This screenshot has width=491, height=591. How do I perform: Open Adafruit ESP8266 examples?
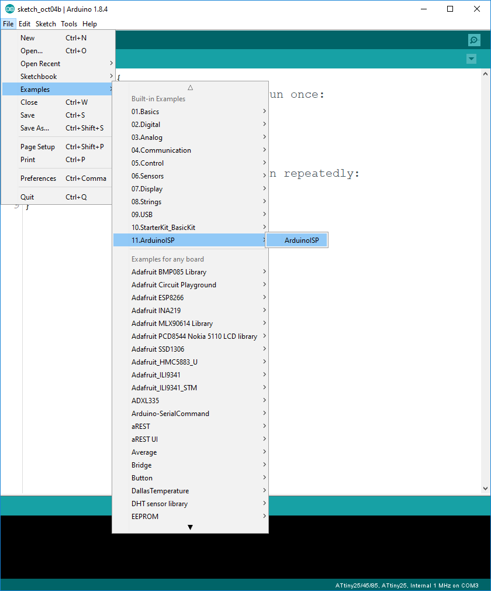[x=191, y=297]
